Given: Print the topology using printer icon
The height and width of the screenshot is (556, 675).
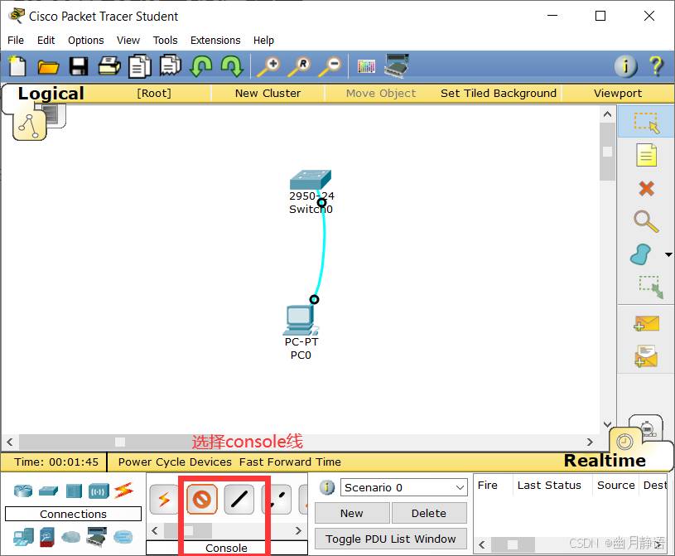Looking at the screenshot, I should click(x=109, y=66).
